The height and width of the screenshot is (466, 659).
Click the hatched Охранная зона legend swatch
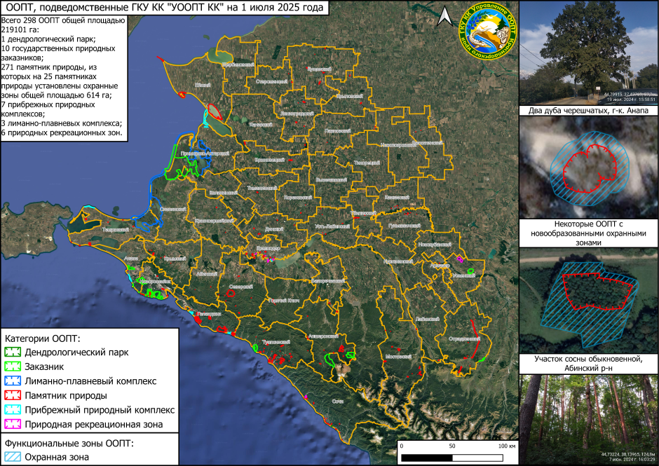[13, 458]
